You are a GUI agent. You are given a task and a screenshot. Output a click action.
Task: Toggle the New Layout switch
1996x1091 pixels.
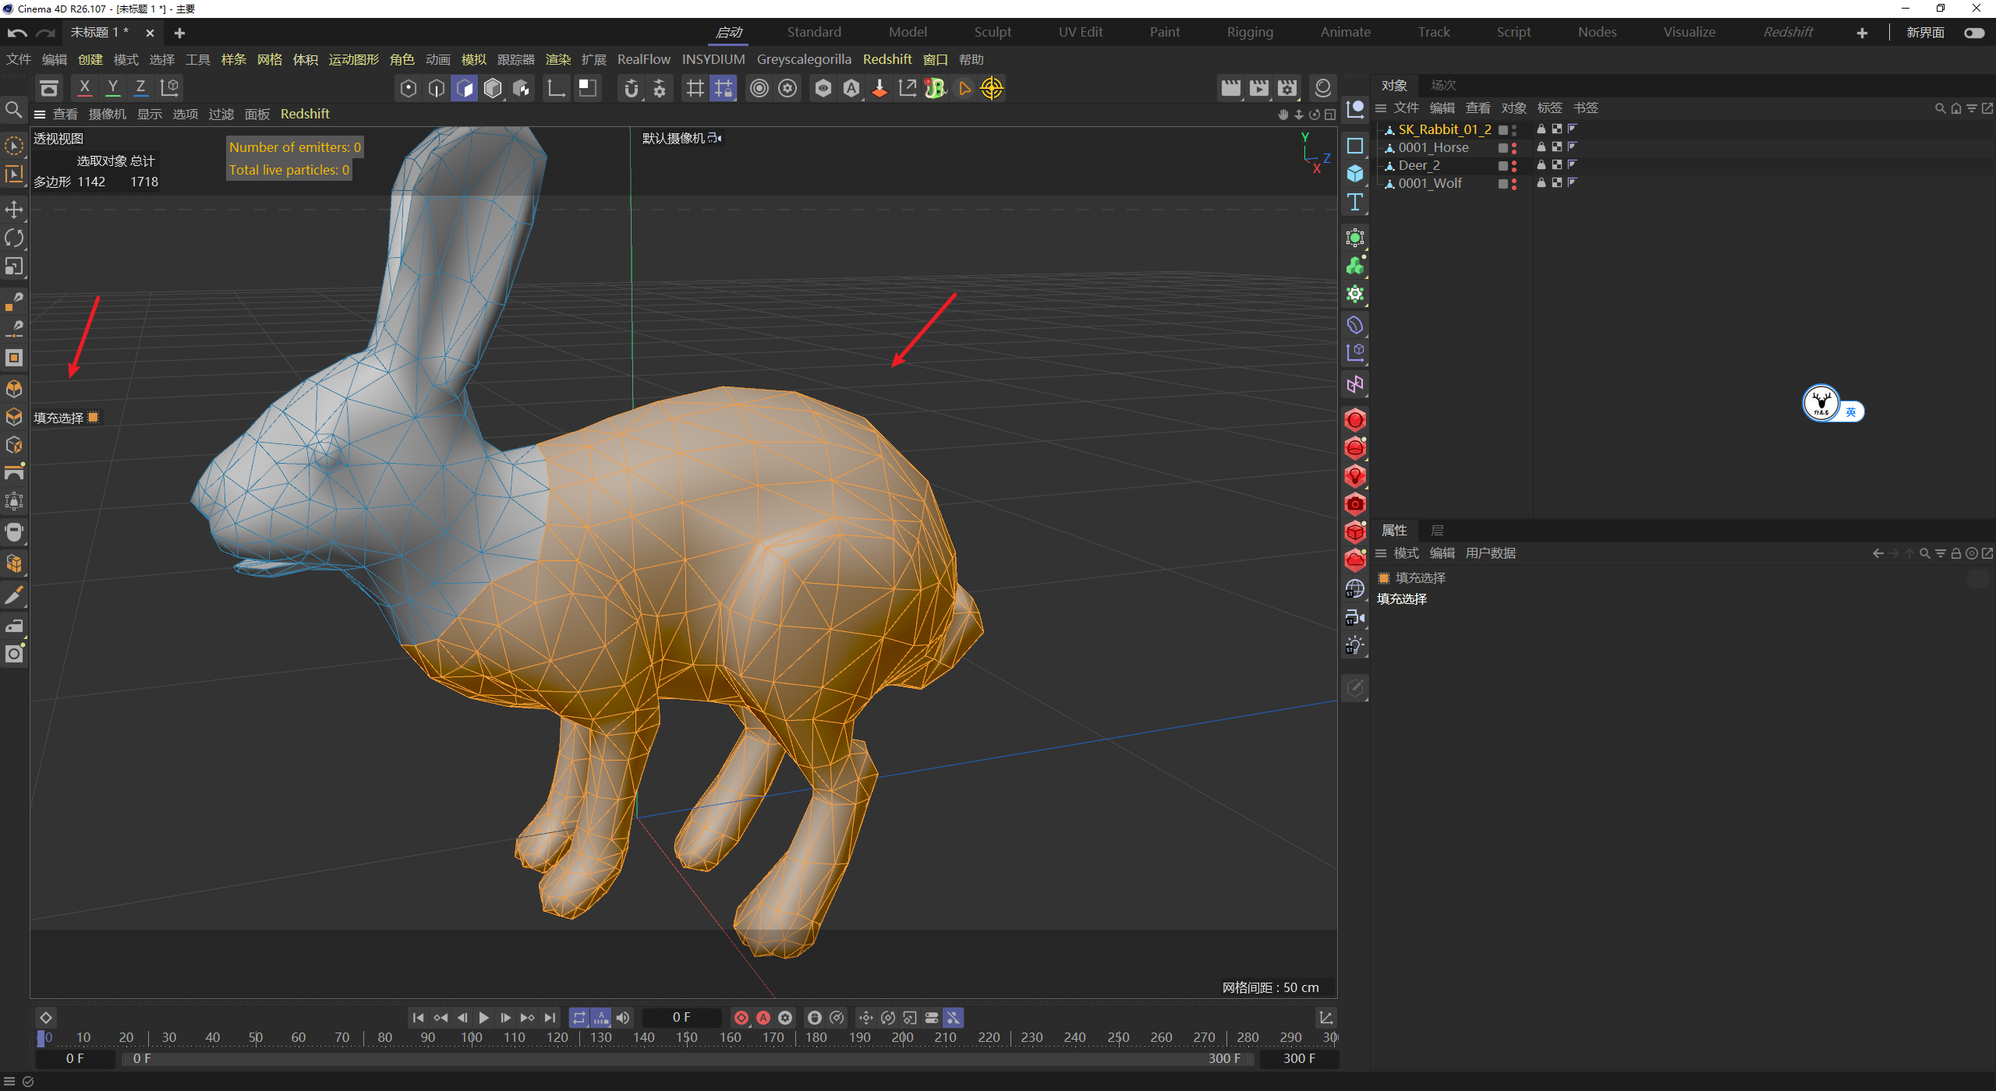point(1973,33)
